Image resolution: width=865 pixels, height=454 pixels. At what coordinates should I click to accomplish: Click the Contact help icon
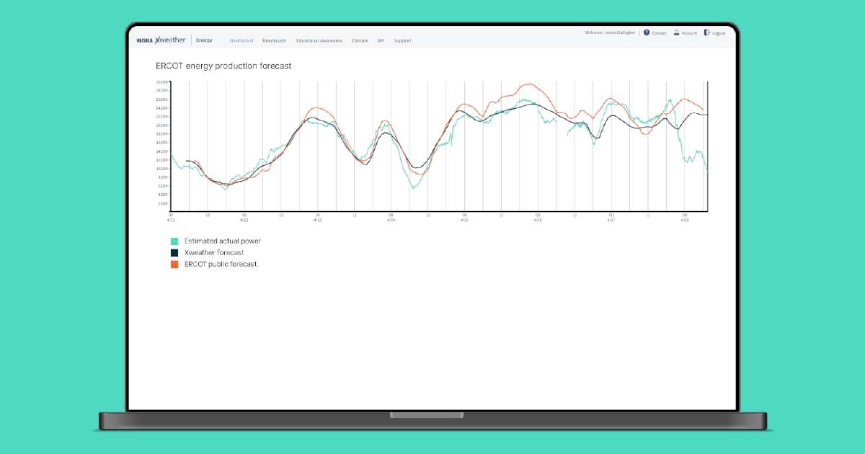pyautogui.click(x=647, y=32)
